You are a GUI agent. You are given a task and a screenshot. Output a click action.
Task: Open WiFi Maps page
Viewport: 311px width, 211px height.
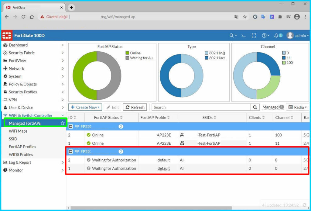coord(18,131)
